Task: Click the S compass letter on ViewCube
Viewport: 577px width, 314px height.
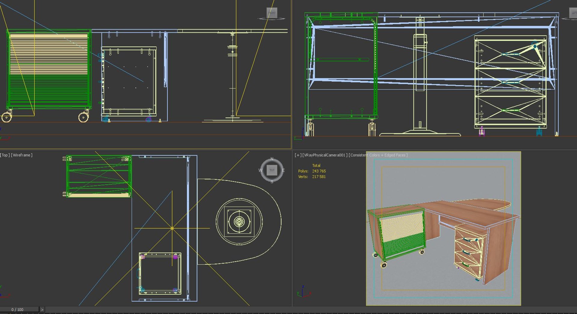Action: click(272, 182)
